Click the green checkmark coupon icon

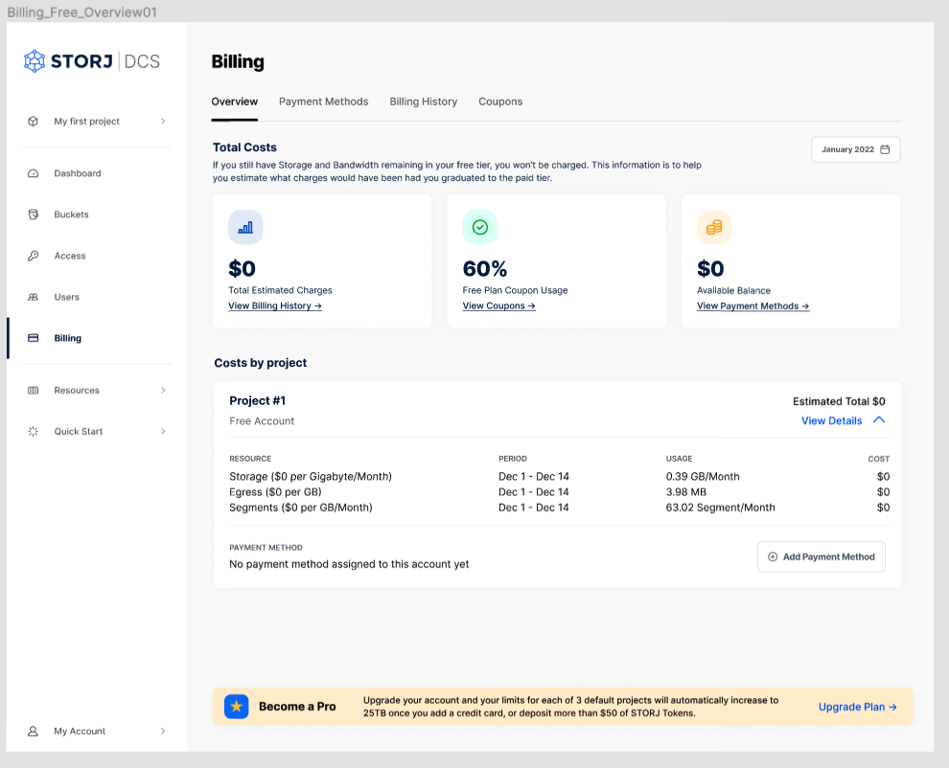tap(480, 227)
